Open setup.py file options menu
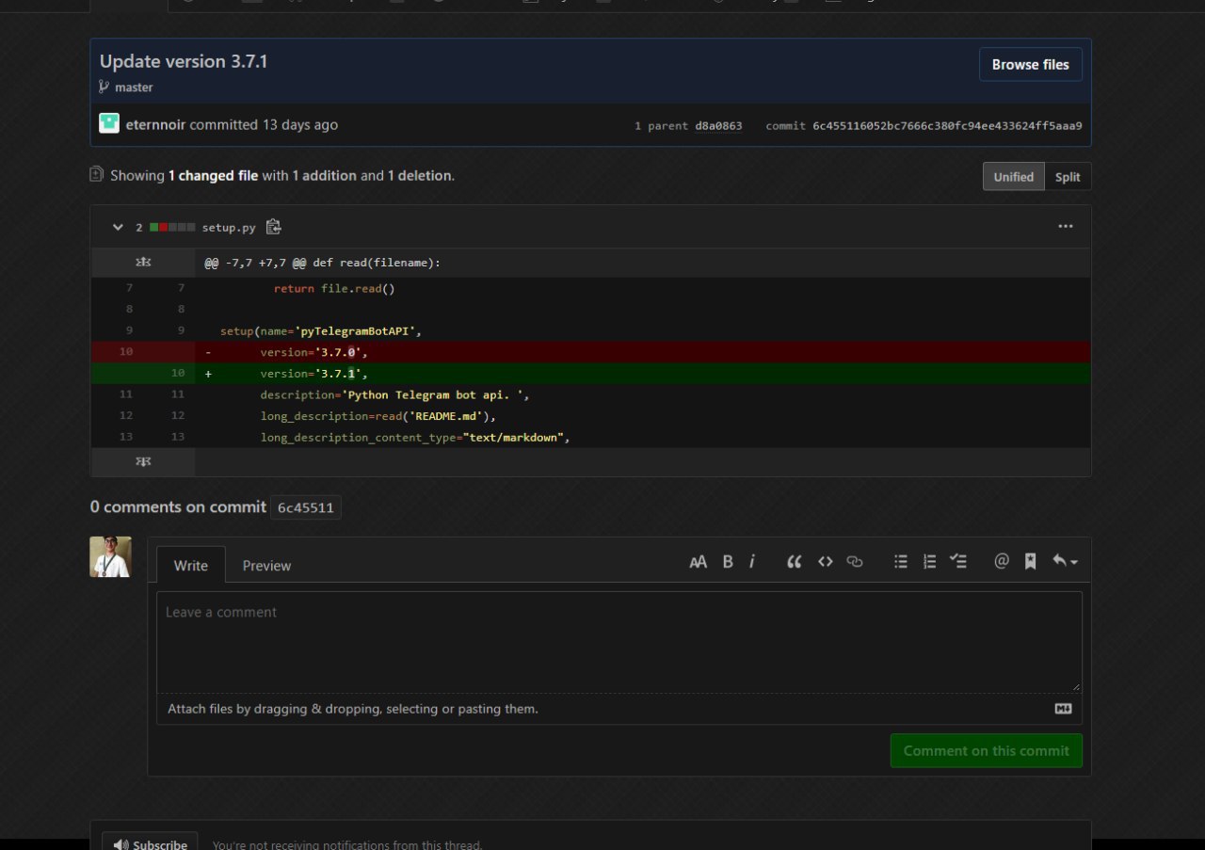 click(1066, 227)
